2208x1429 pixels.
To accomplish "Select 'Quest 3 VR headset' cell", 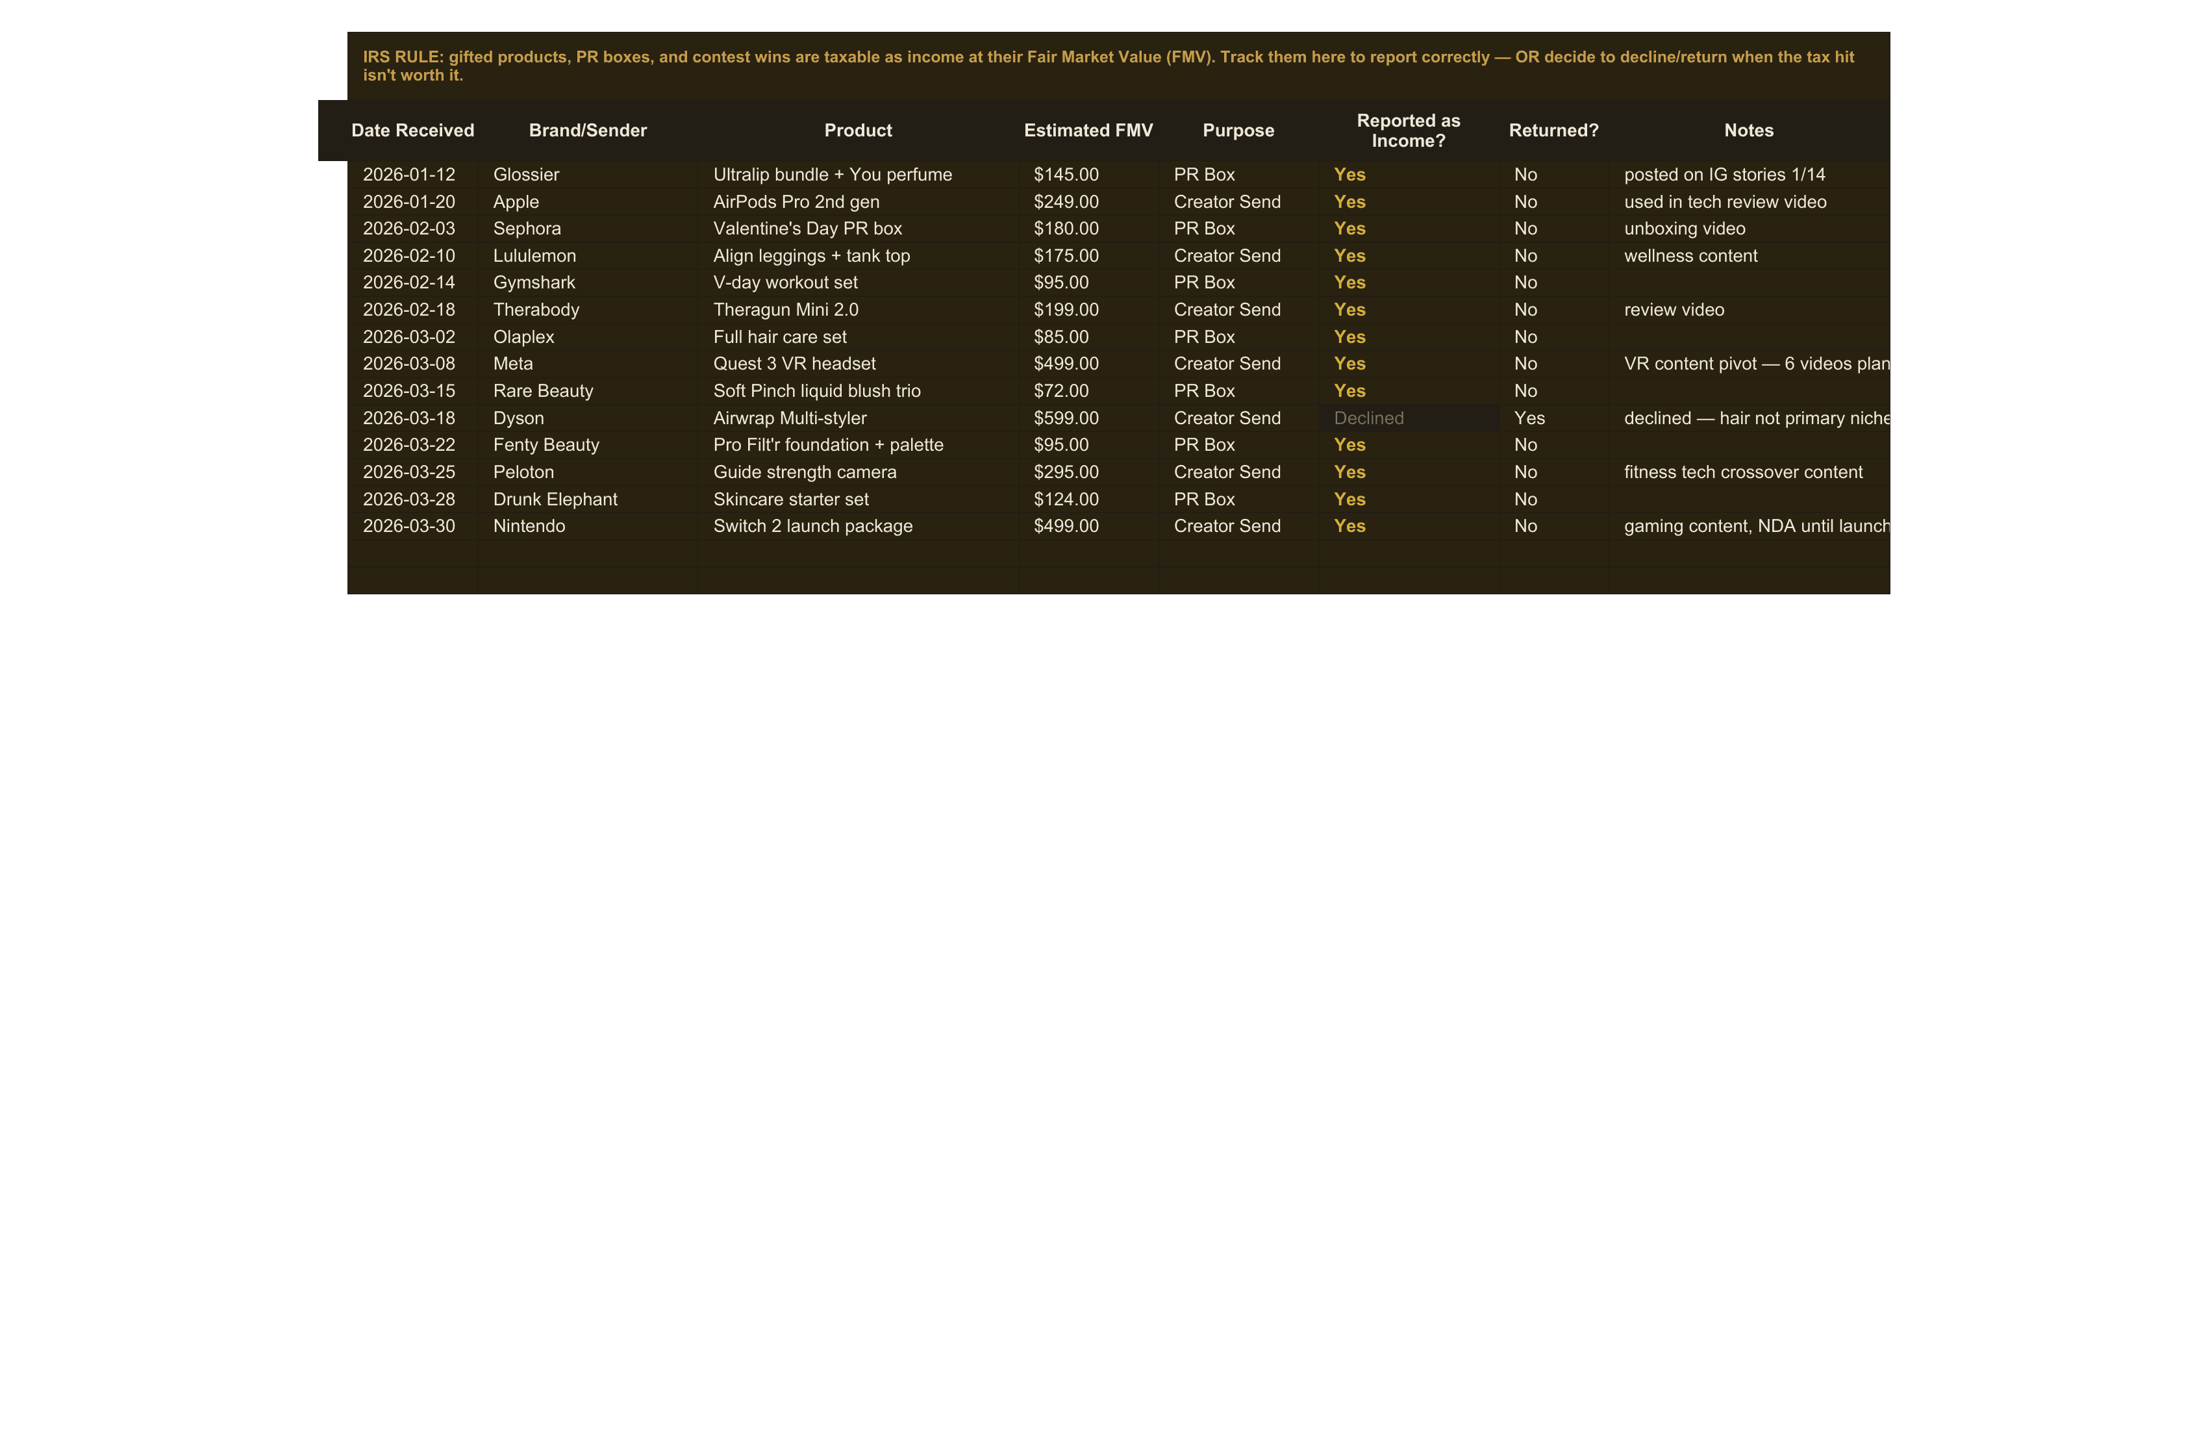I will pos(858,364).
